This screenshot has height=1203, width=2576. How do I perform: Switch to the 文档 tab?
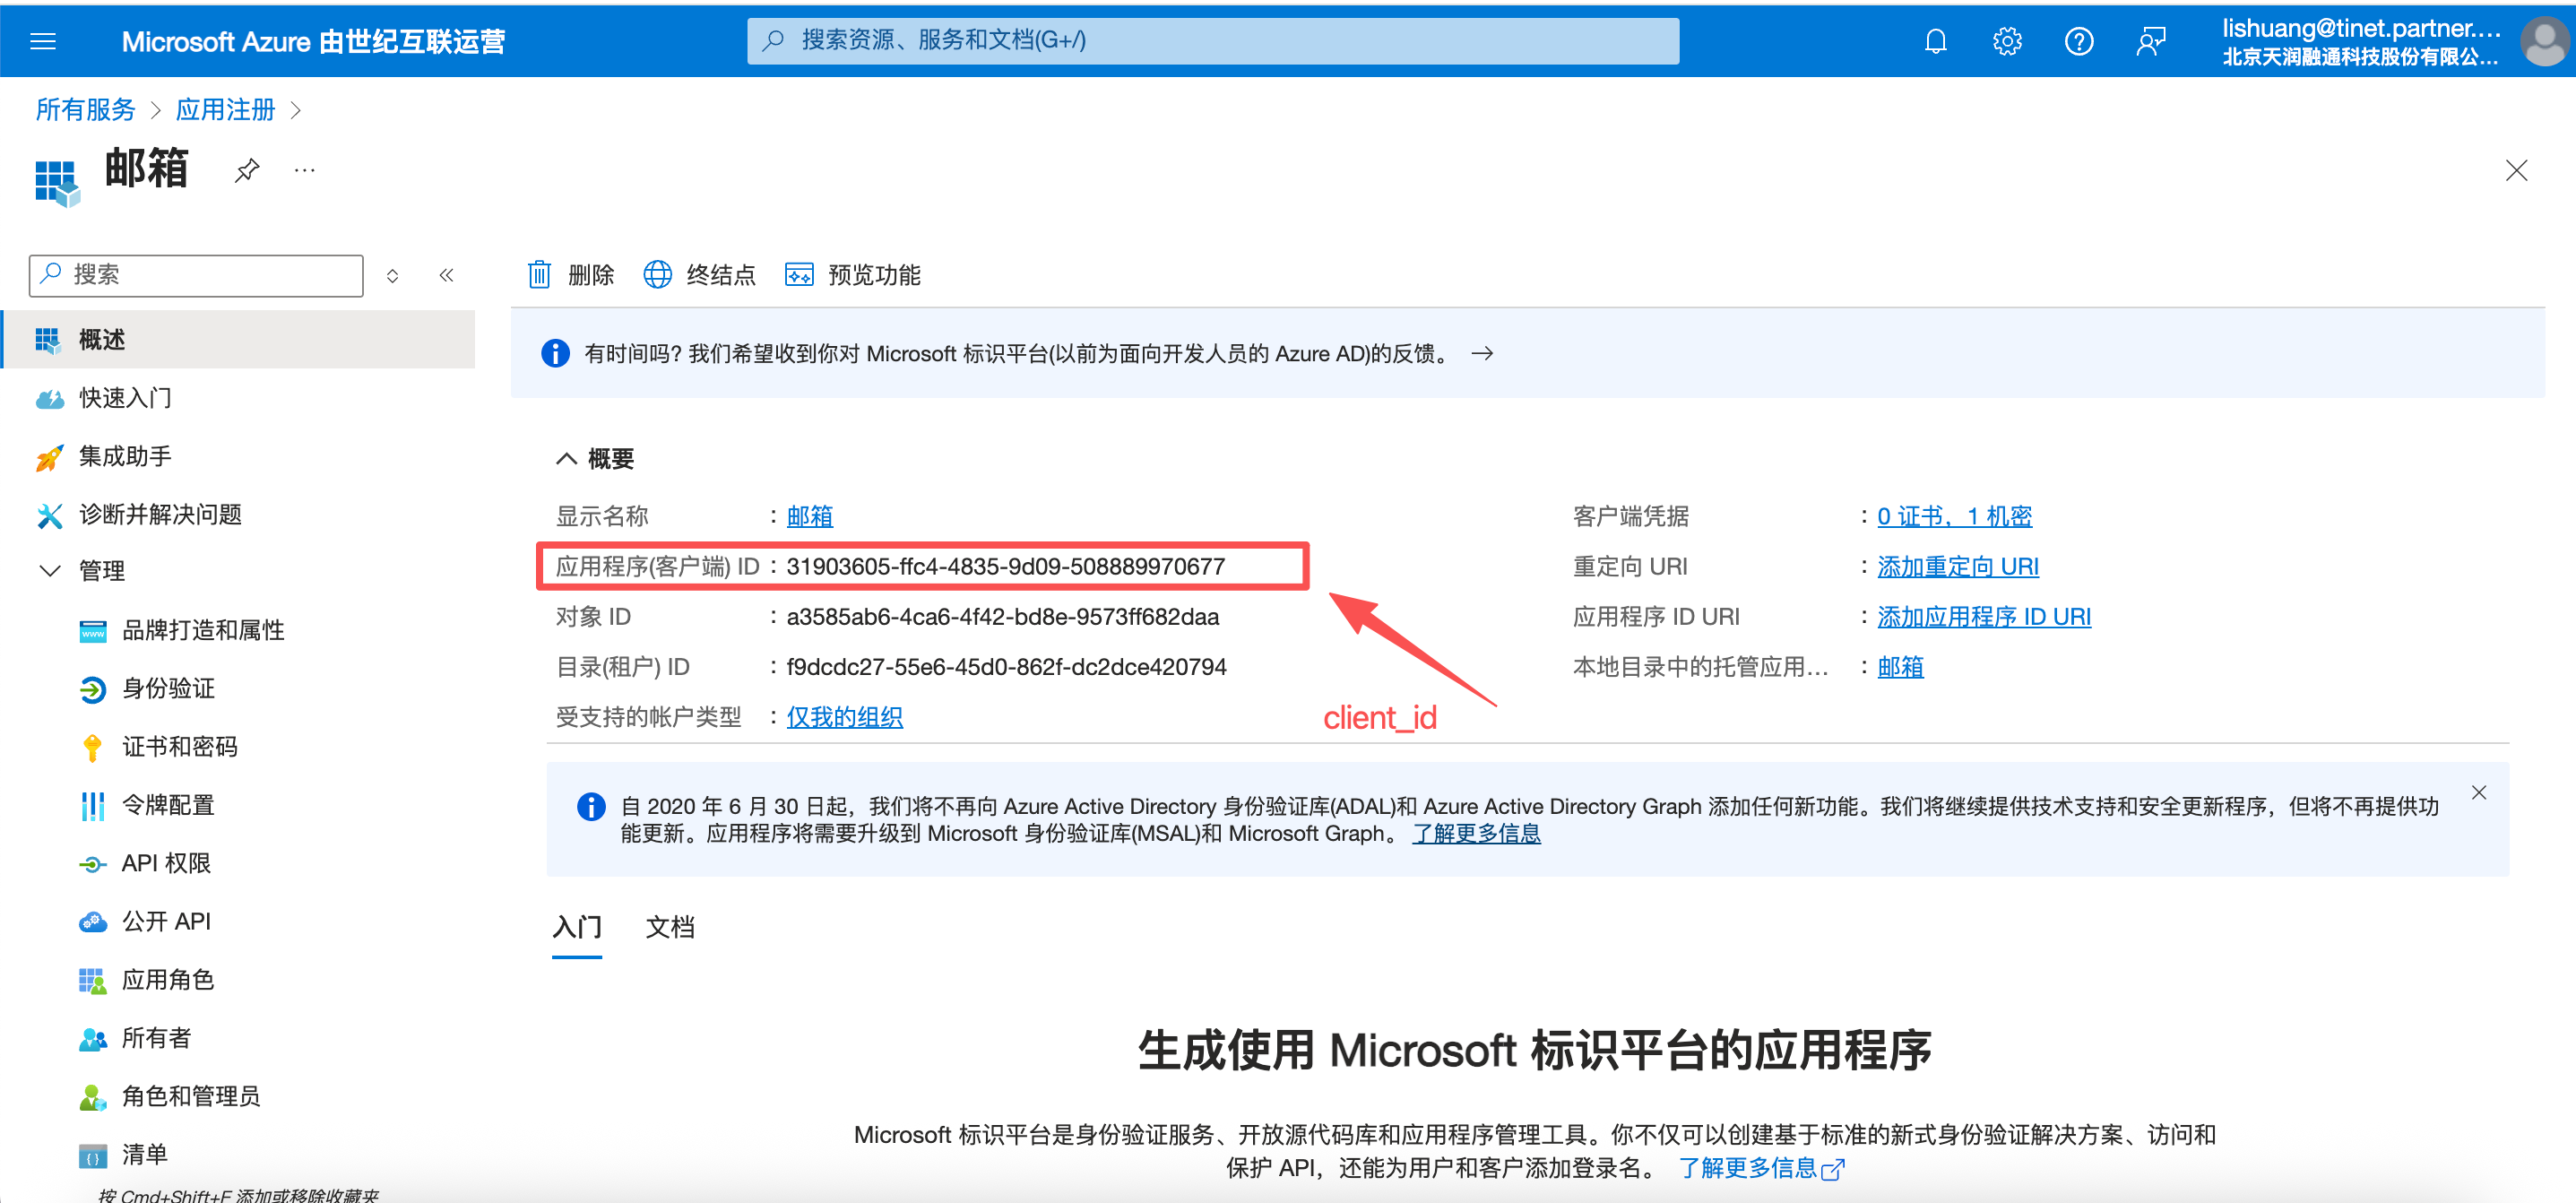(669, 927)
